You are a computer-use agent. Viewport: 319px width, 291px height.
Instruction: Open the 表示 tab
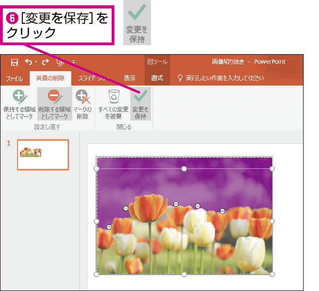click(x=130, y=78)
